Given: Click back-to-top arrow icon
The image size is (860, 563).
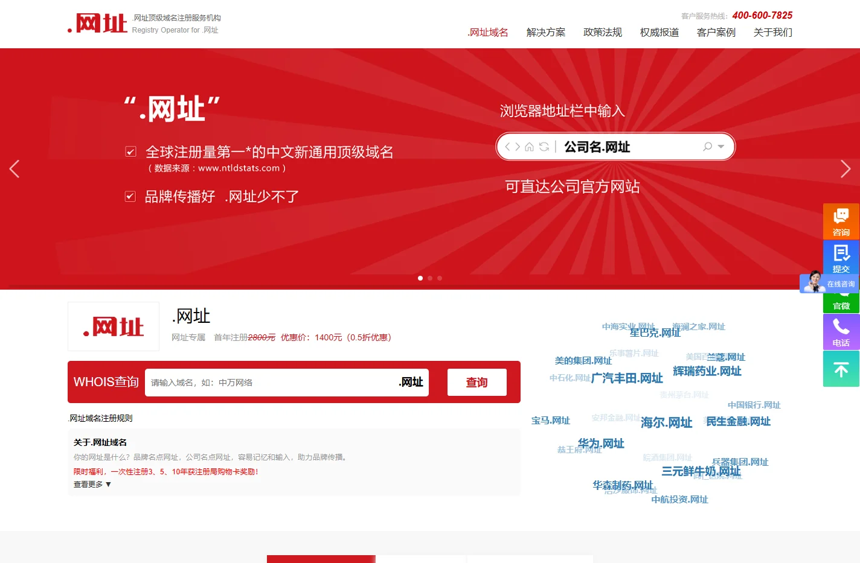Looking at the screenshot, I should (841, 369).
